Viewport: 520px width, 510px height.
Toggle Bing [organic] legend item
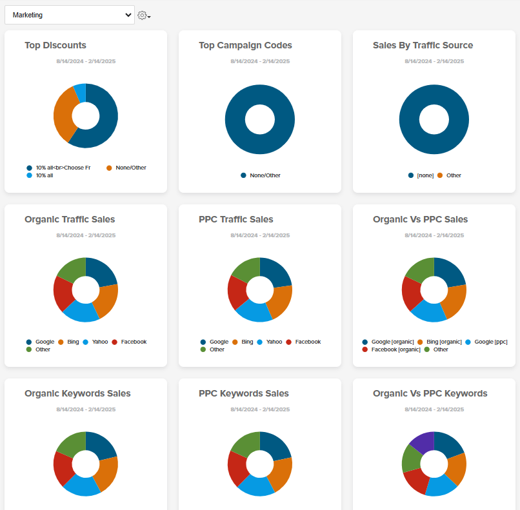[x=439, y=342]
